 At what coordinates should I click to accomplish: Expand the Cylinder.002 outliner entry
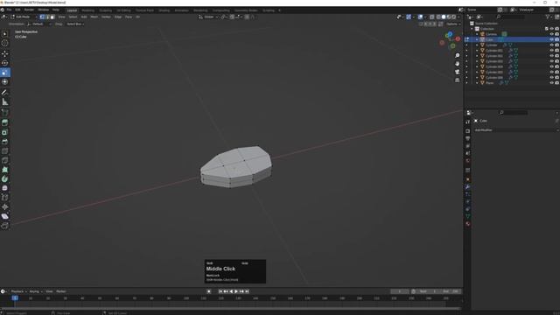[477, 56]
